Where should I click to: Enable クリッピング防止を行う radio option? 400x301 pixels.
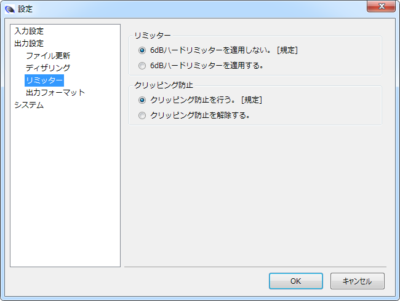coord(143,100)
